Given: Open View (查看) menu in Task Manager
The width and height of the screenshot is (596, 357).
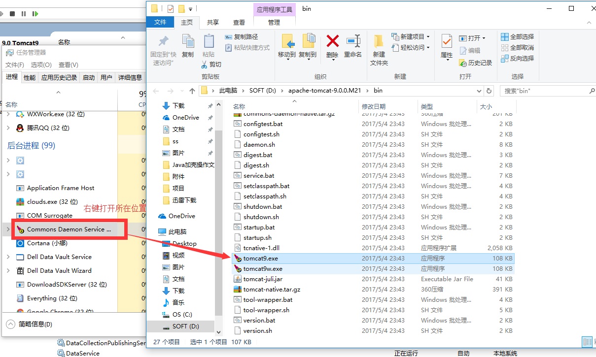Looking at the screenshot, I should point(68,65).
